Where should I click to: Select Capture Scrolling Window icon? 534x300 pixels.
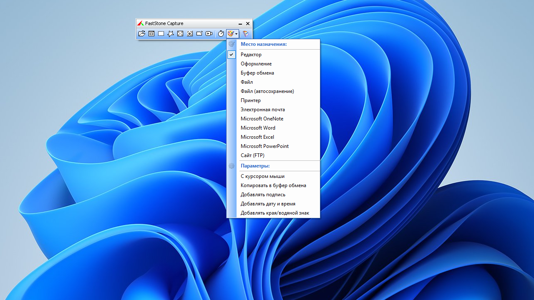pos(190,34)
